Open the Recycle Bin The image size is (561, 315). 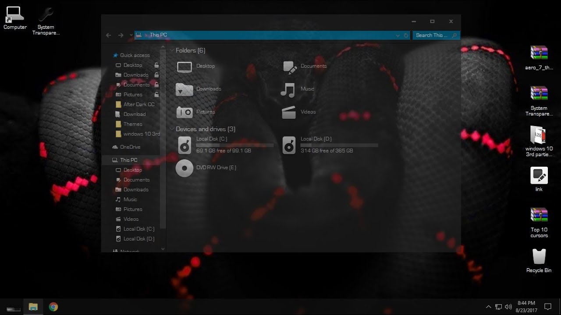539,261
